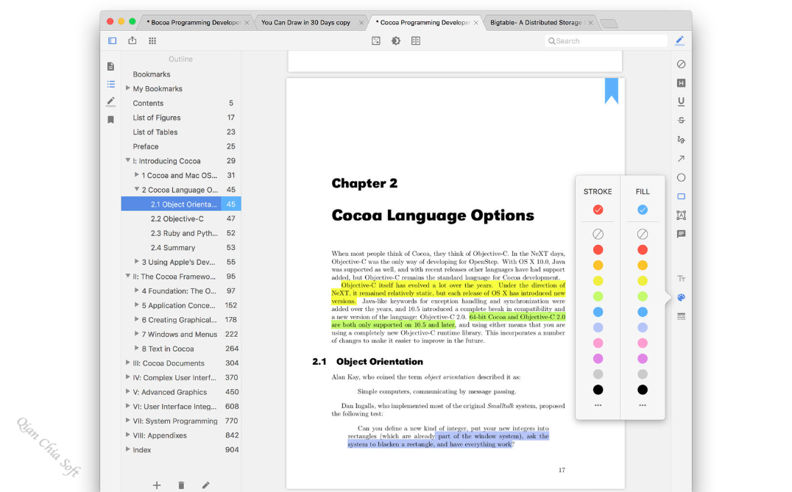Open the line thickness icon
The width and height of the screenshot is (792, 492).
click(682, 316)
